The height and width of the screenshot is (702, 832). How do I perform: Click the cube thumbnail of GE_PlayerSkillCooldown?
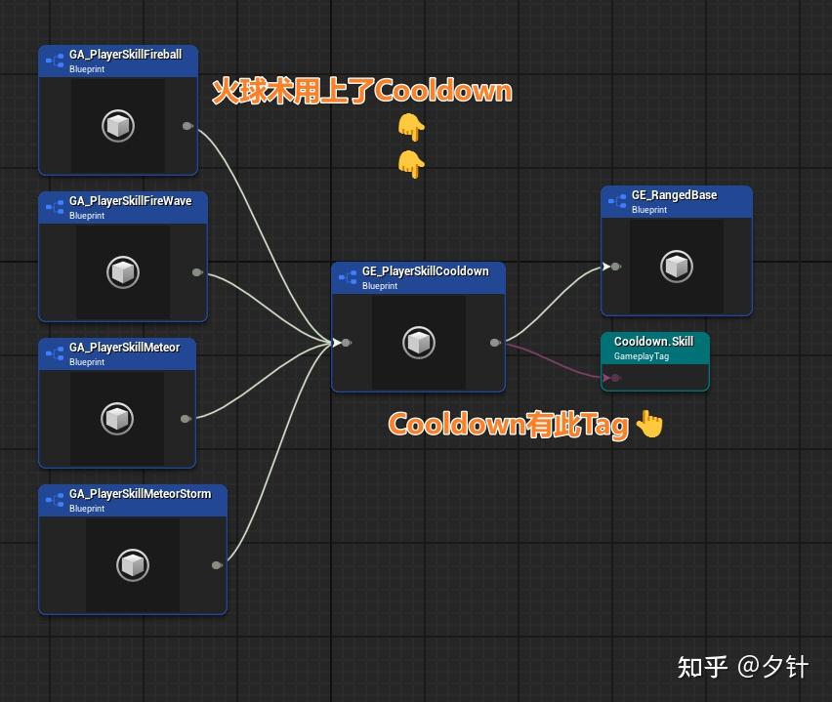pos(419,343)
